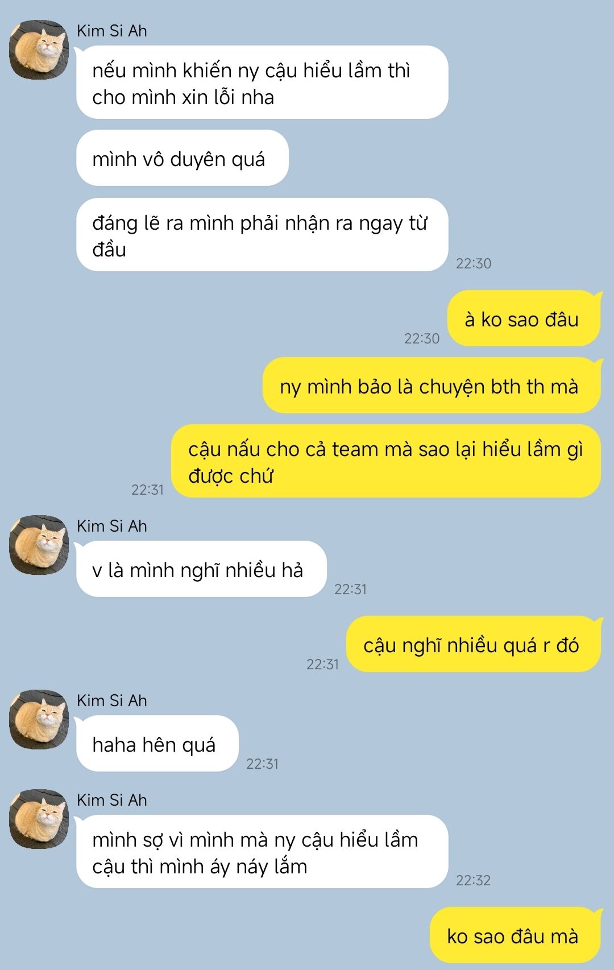Image resolution: width=614 pixels, height=970 pixels.
Task: Tap the cat avatar beside 'mình sợ vì mình mà'
Action: tap(39, 819)
